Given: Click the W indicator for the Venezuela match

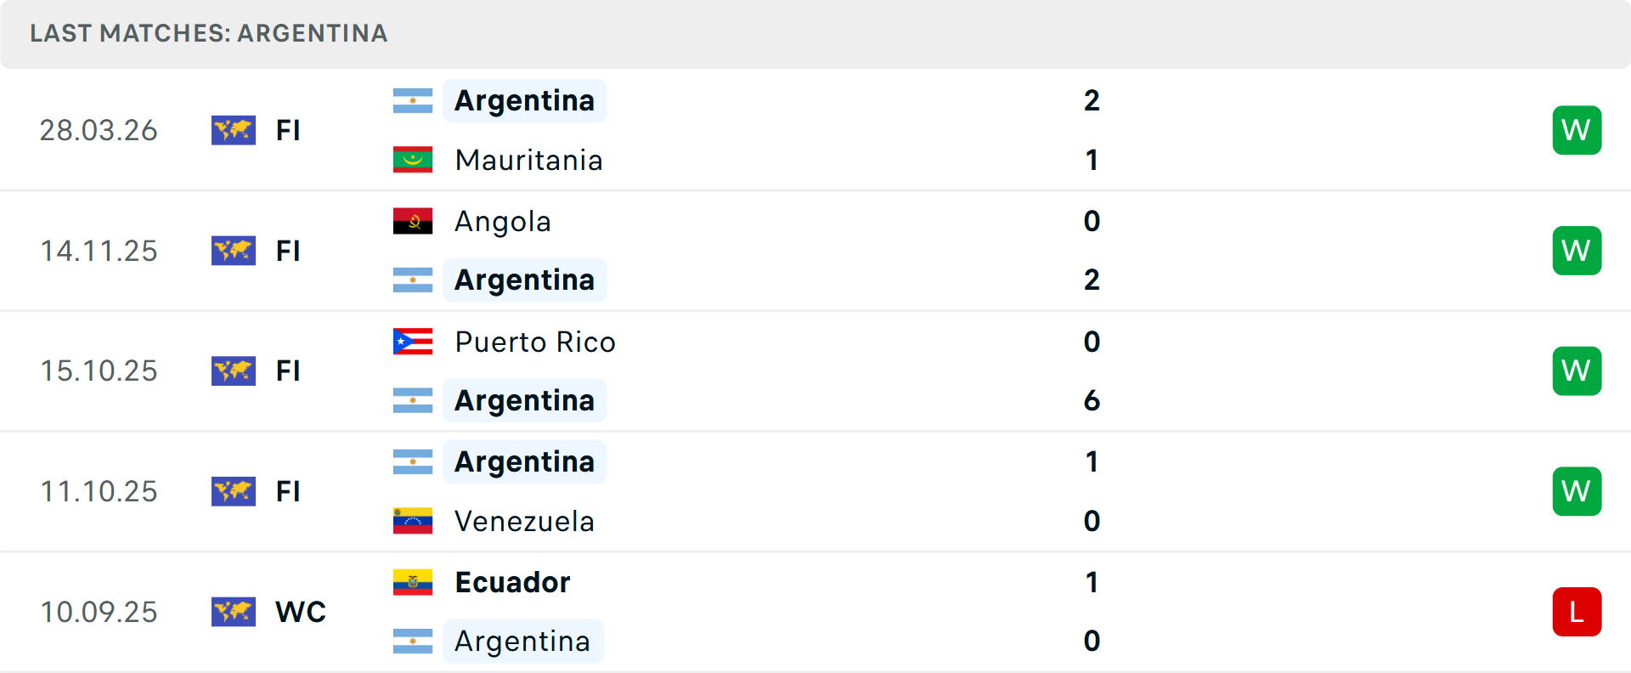Looking at the screenshot, I should click(1577, 491).
